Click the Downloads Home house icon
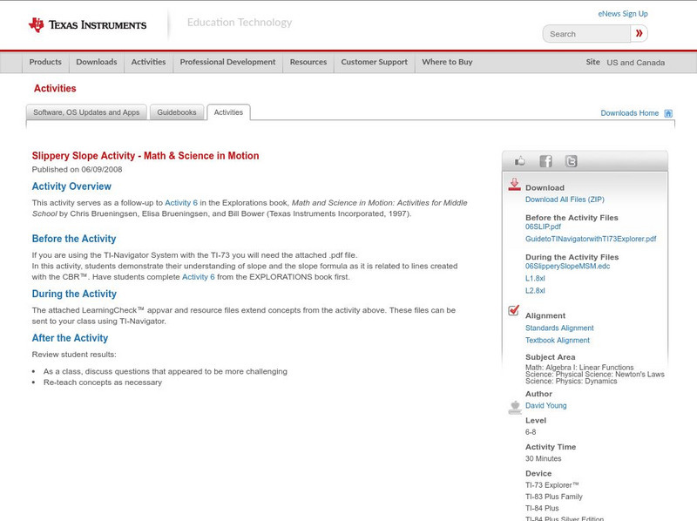Viewport: 697px width, 521px height. pos(668,113)
